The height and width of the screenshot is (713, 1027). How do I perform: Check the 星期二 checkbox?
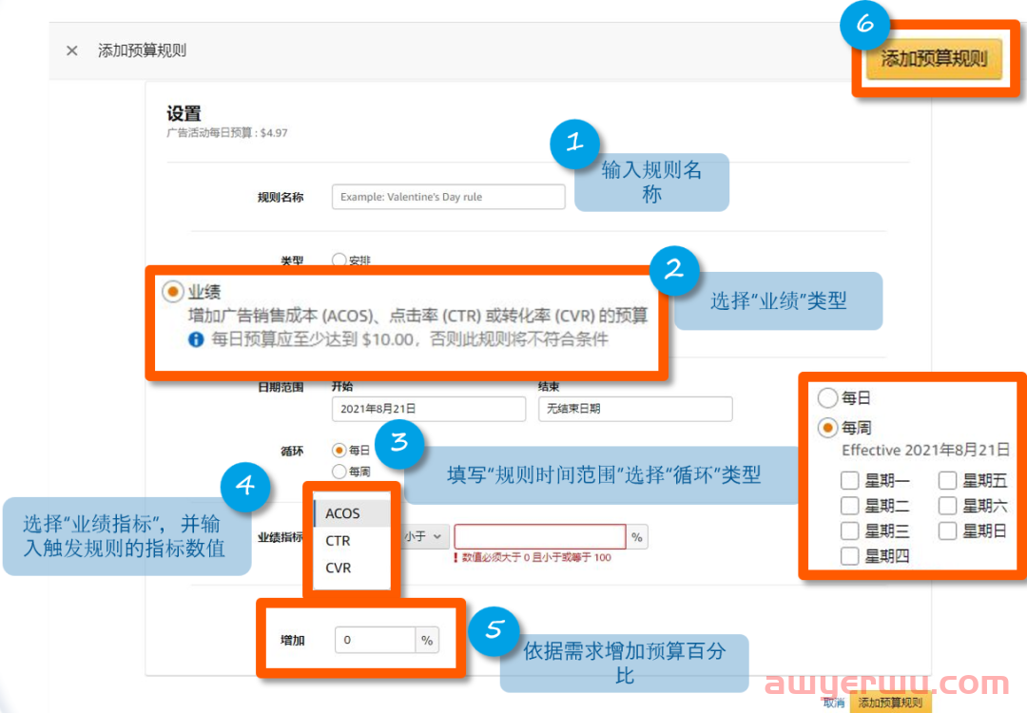[849, 506]
